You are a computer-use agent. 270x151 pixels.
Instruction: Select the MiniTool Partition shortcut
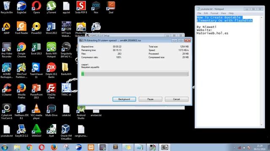click(22, 70)
